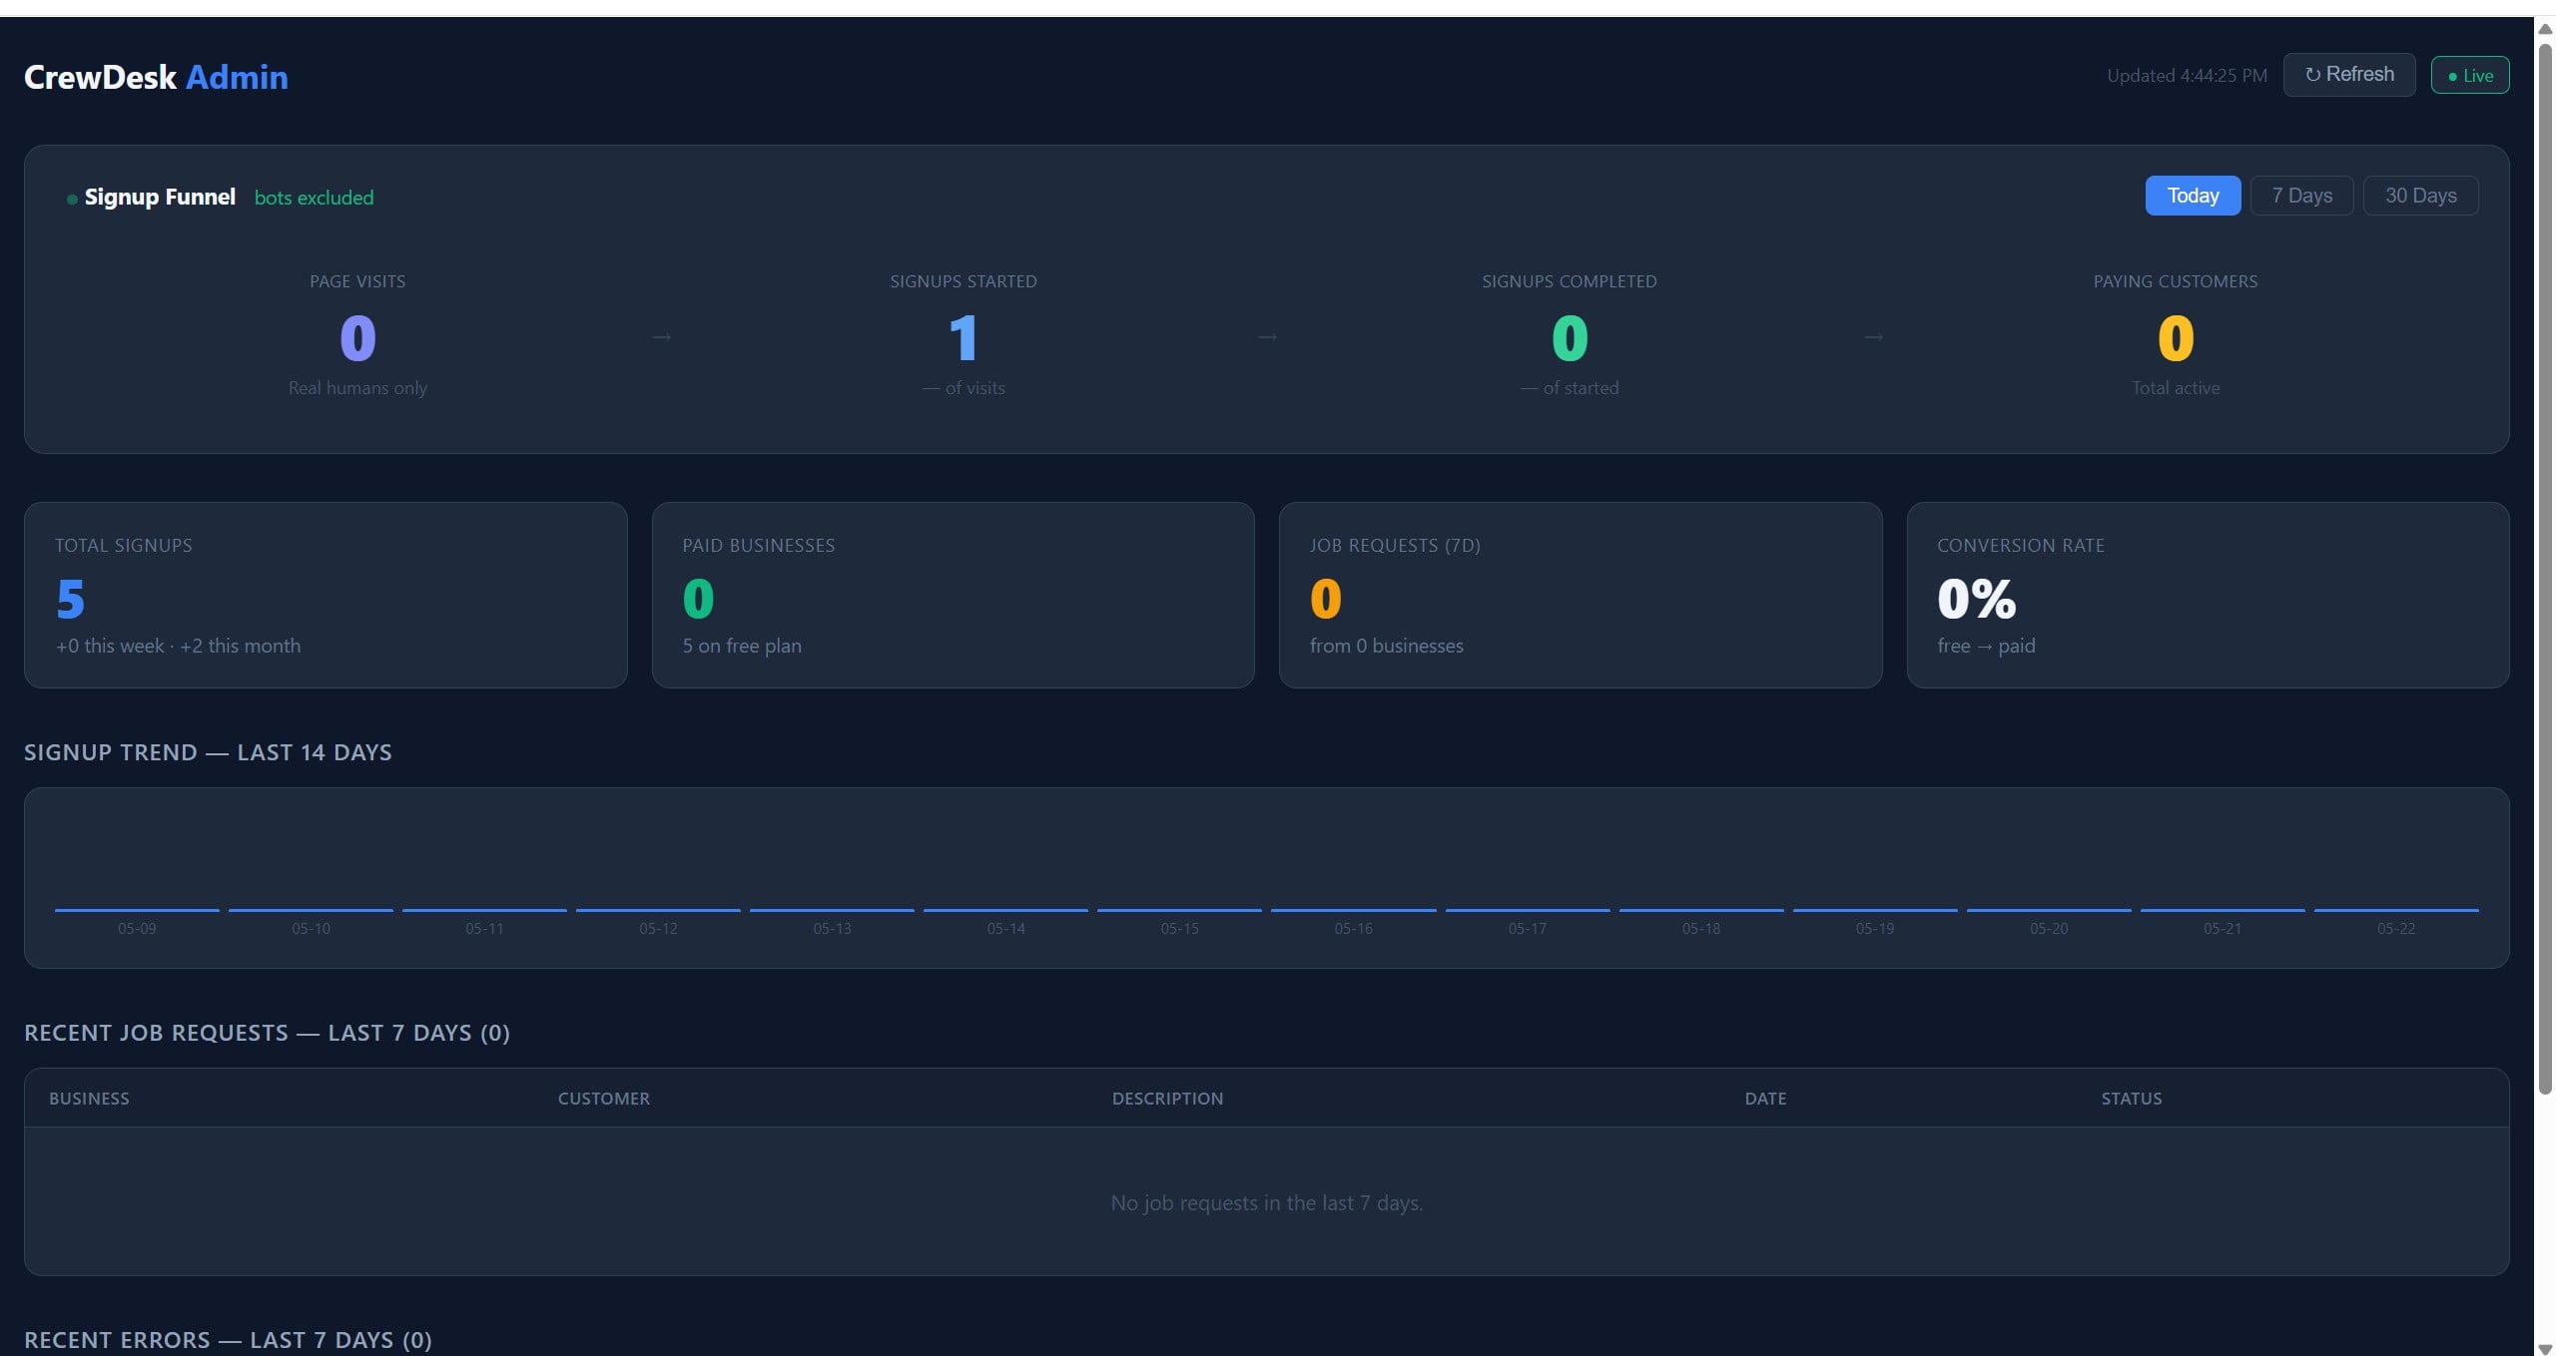Click the scrollbar up arrow
The height and width of the screenshot is (1356, 2556).
tap(2545, 28)
